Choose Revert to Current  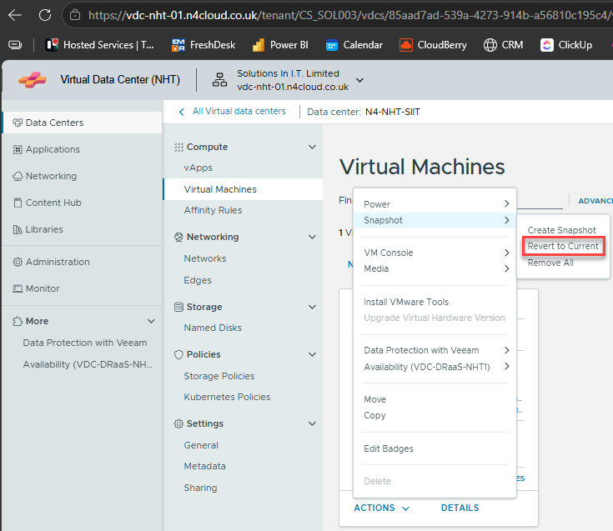click(563, 246)
